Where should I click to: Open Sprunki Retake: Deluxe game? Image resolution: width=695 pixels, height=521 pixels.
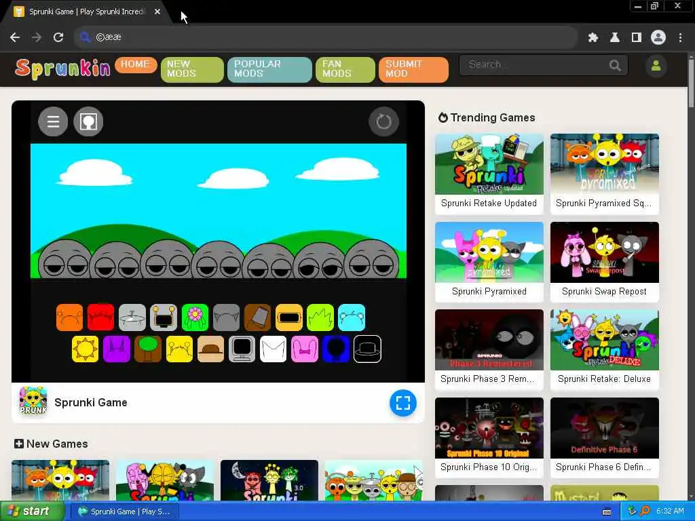605,349
